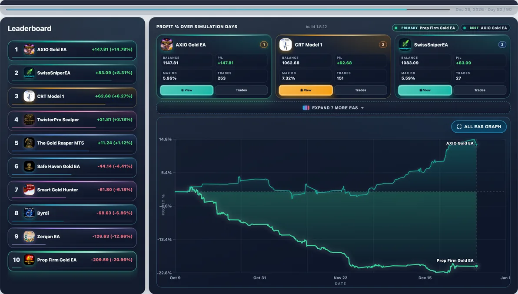Select CRT Model 1 leaderboard row name
Image resolution: width=518 pixels, height=294 pixels.
tap(50, 96)
